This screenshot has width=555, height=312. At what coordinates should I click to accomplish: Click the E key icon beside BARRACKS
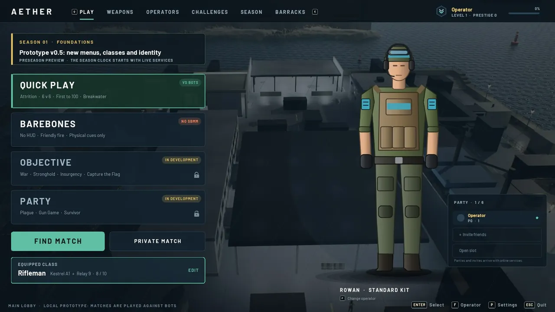coord(315,12)
